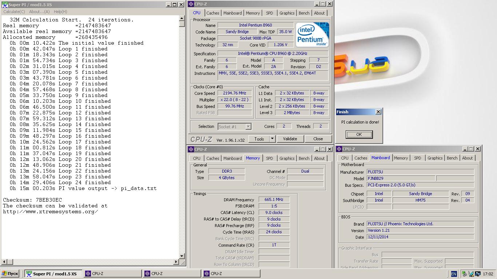Select Caches tab in the Mainboard CPU-Z window
This screenshot has width=497, height=279.
pos(361,158)
